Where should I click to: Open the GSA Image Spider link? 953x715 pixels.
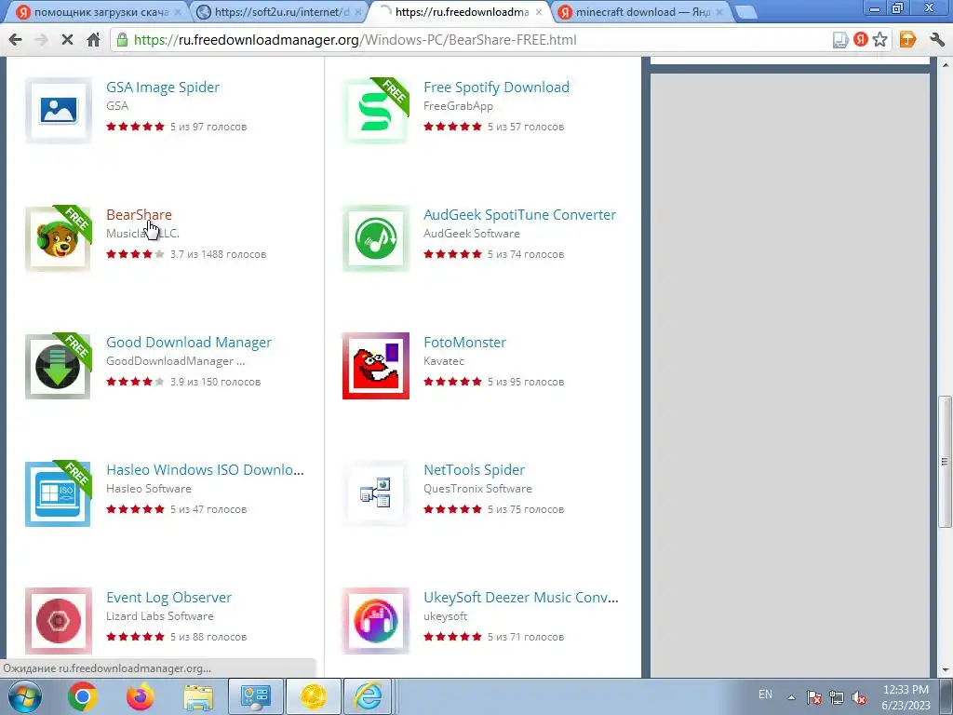click(x=163, y=87)
